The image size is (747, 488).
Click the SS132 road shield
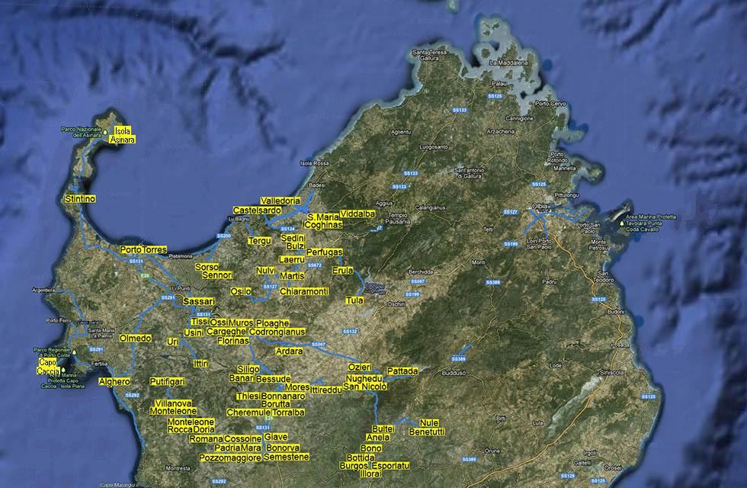[x=351, y=332]
